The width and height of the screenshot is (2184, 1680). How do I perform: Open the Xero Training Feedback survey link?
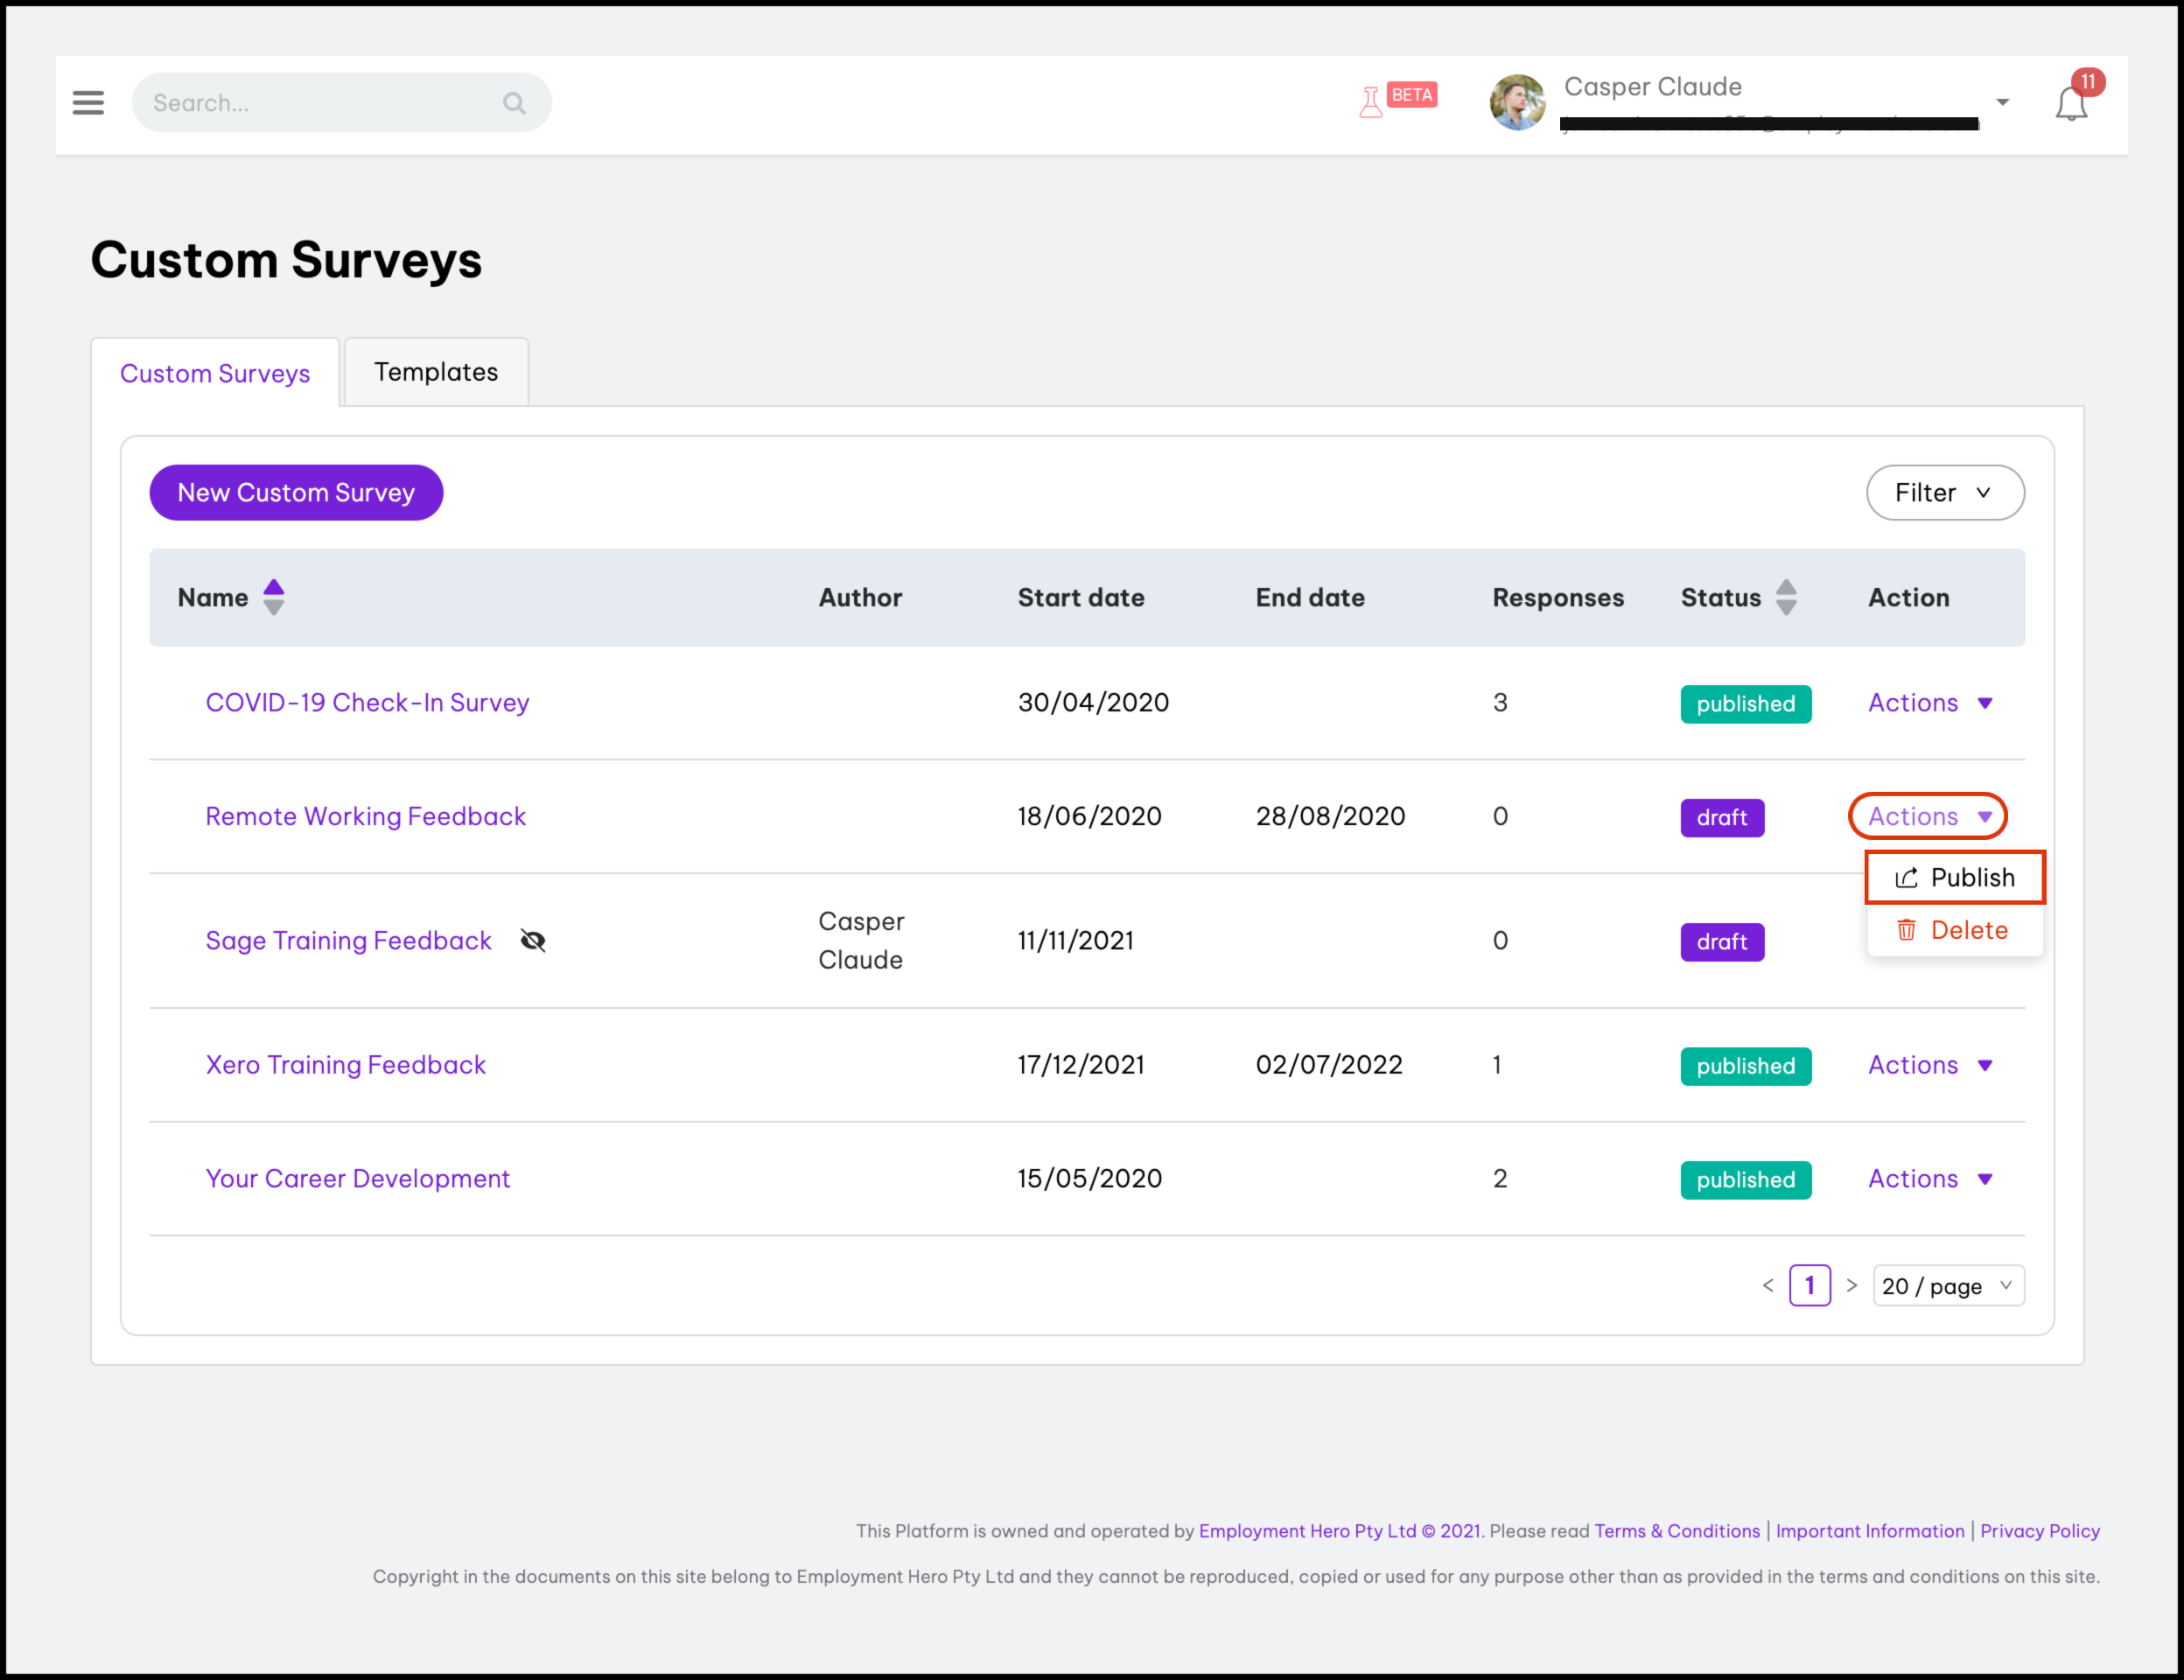[345, 1064]
